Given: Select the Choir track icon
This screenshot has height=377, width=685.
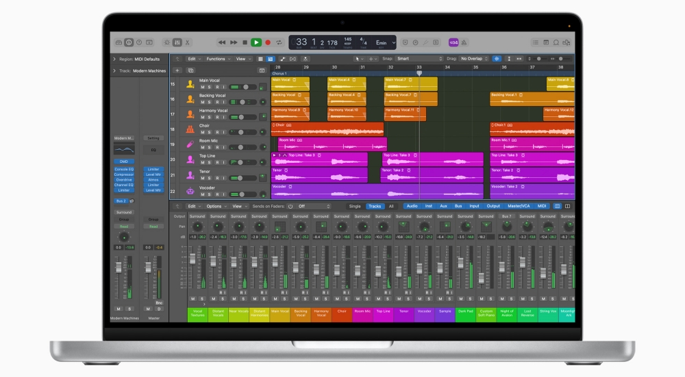Looking at the screenshot, I should (190, 129).
